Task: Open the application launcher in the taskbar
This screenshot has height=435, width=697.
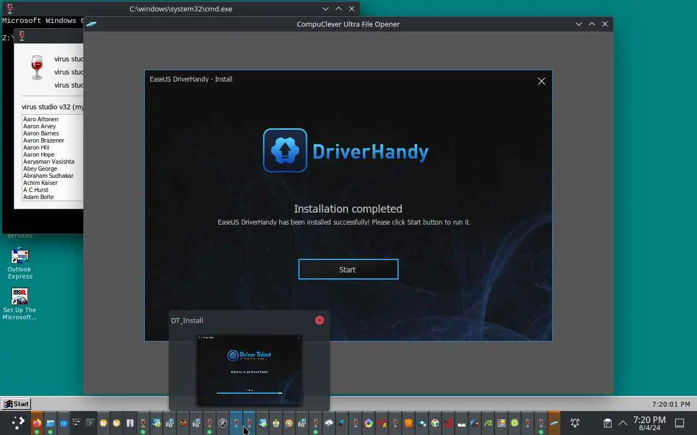Action: [18, 422]
